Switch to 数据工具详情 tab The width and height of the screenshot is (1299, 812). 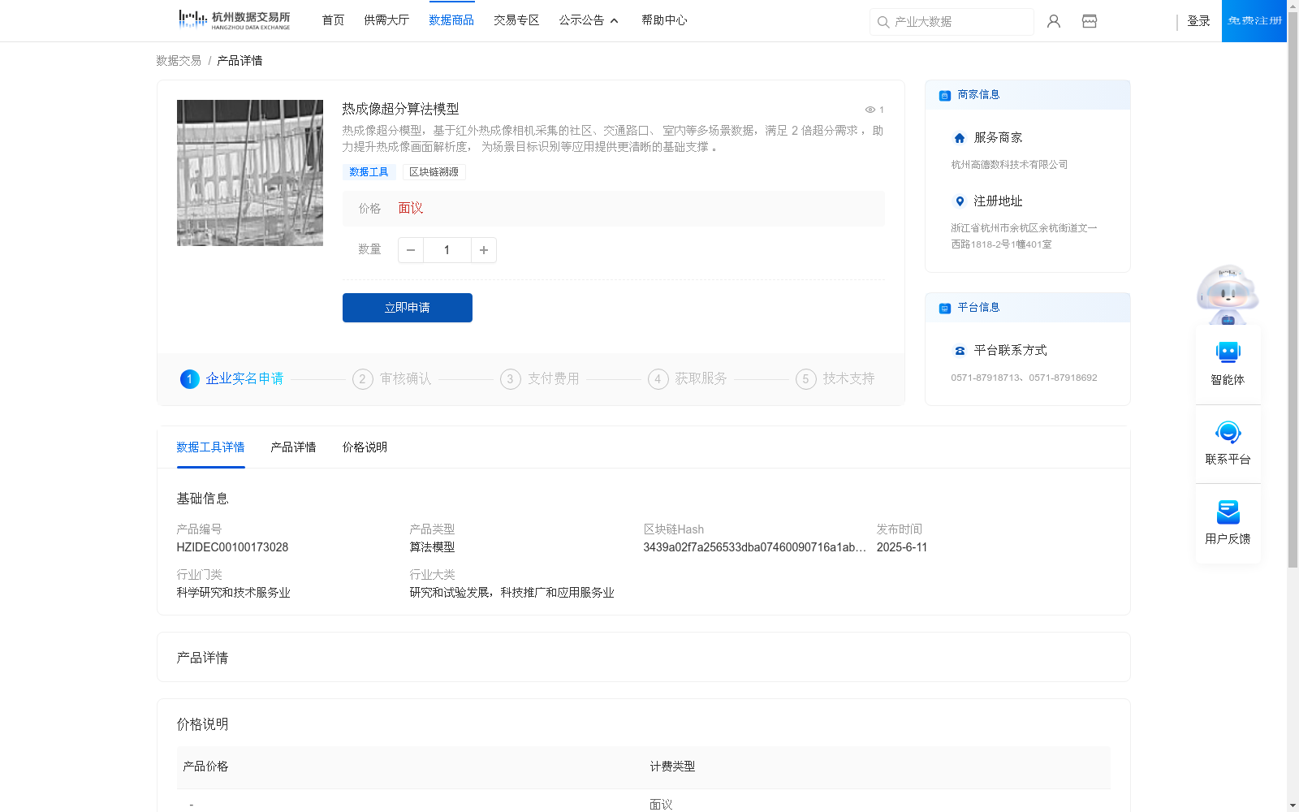click(210, 447)
